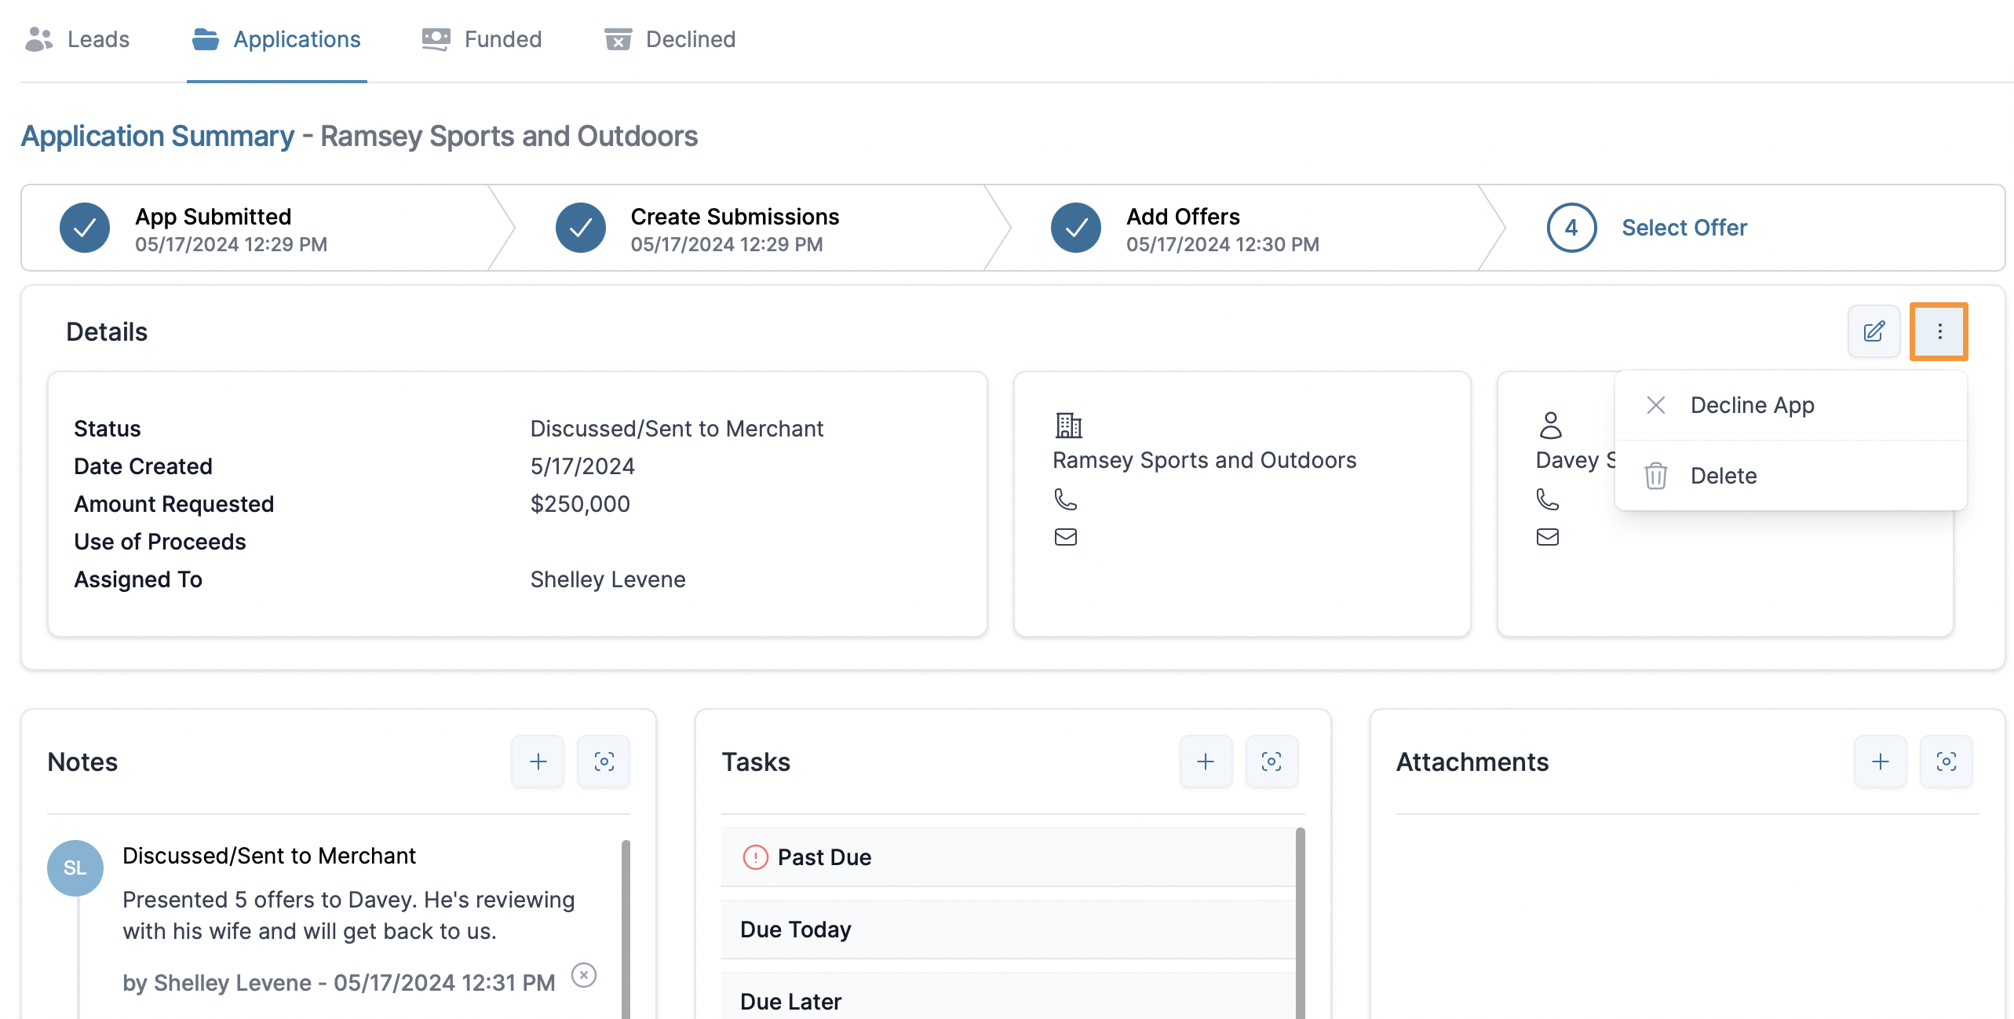Expand the Past Due task group
This screenshot has height=1019, width=2014.
(824, 857)
